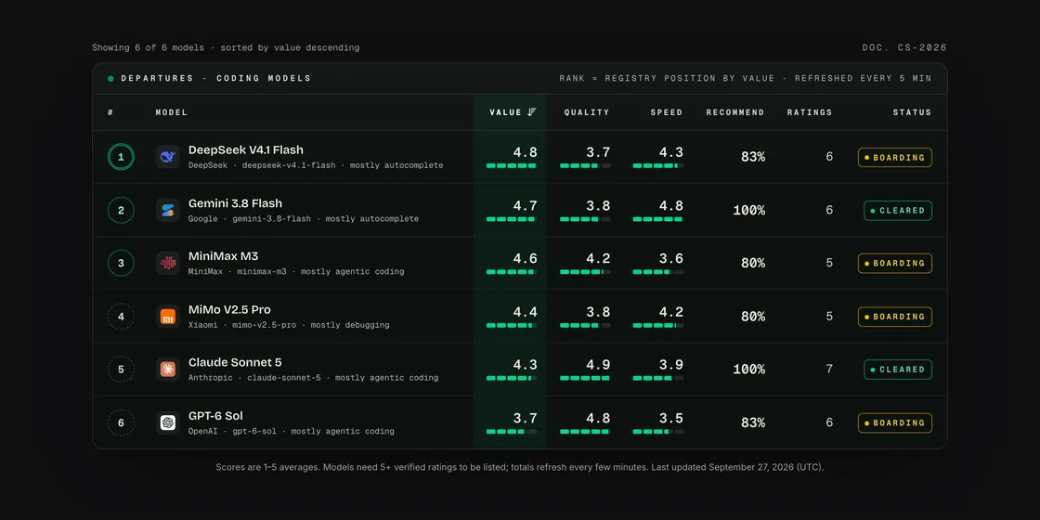Sort by the Ratings column header

809,112
